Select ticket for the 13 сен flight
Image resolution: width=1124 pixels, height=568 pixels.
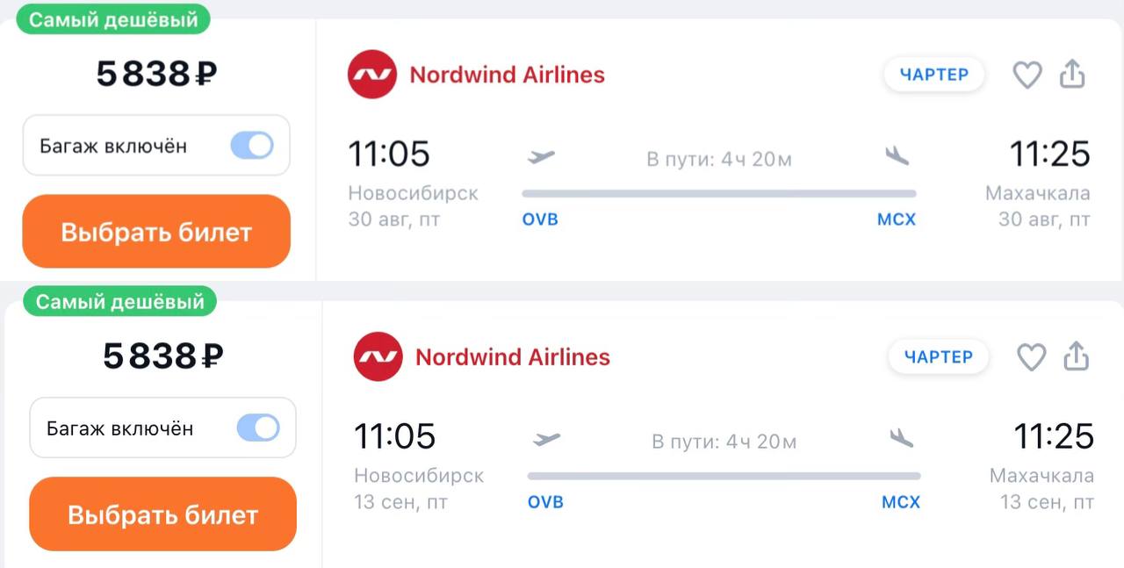click(162, 514)
